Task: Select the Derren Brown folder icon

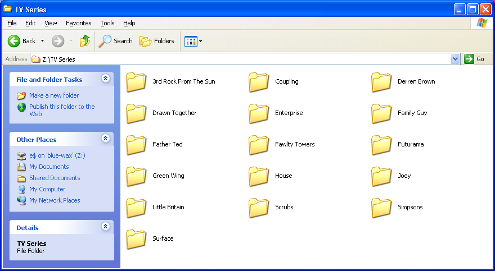Action: [381, 82]
